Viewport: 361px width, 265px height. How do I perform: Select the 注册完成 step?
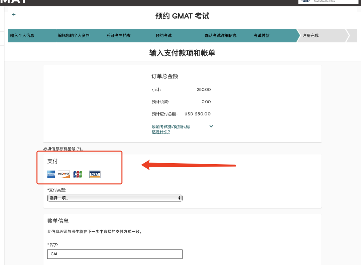coord(311,35)
